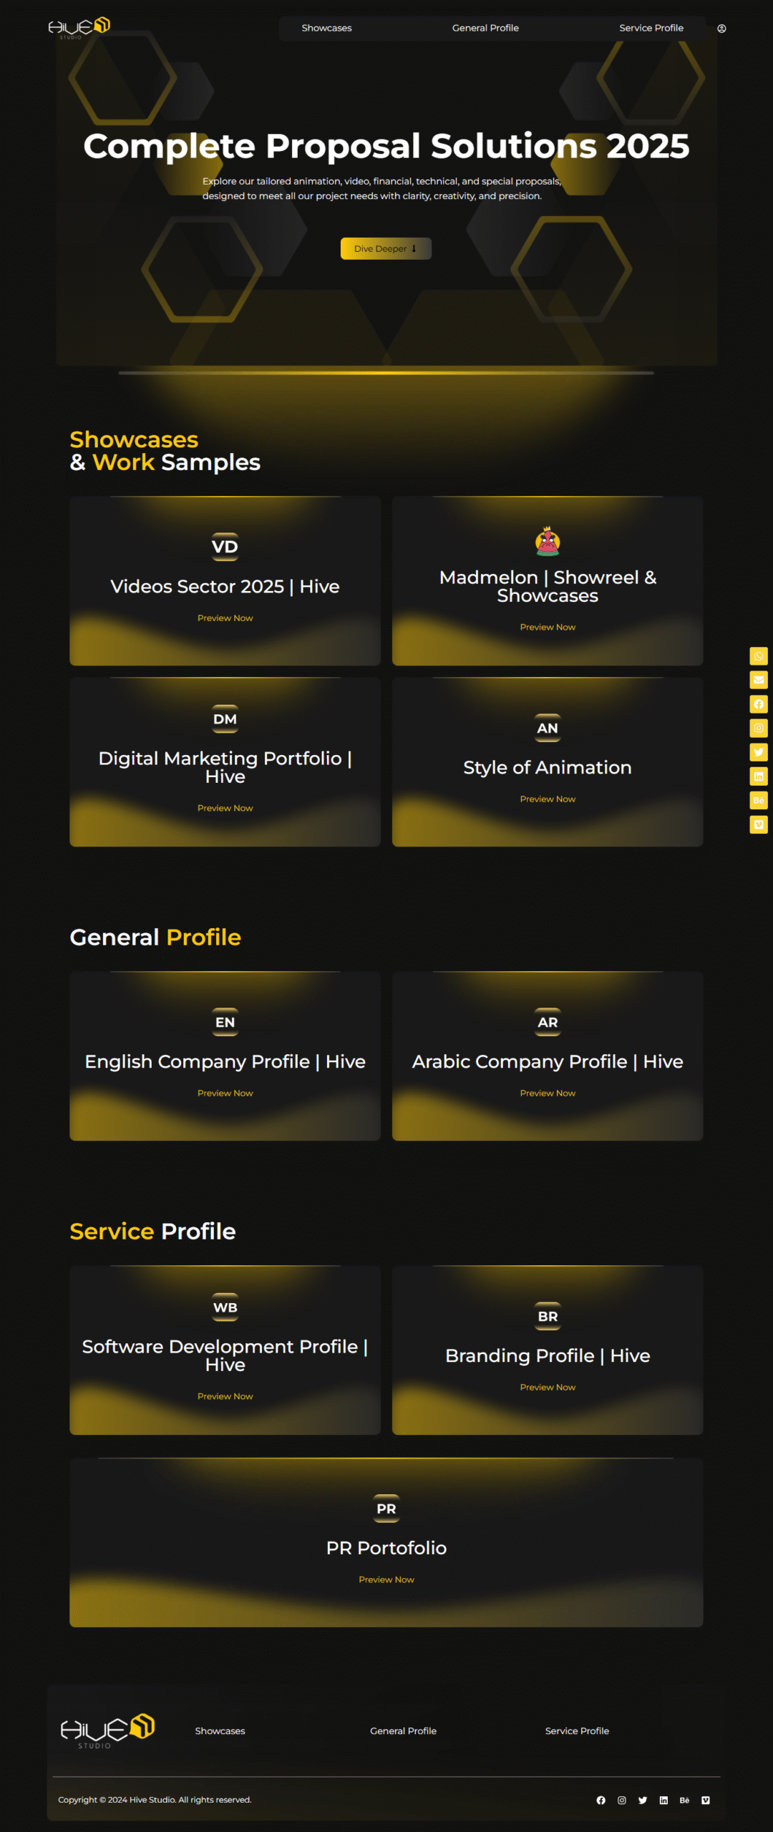Screen dimensions: 773x1832
Task: Preview the Branding Profile | Hive card
Action: click(x=548, y=1388)
